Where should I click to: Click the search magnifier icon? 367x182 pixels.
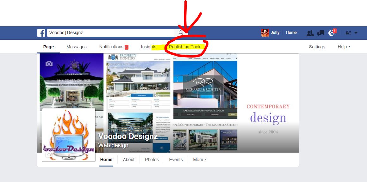[181, 33]
